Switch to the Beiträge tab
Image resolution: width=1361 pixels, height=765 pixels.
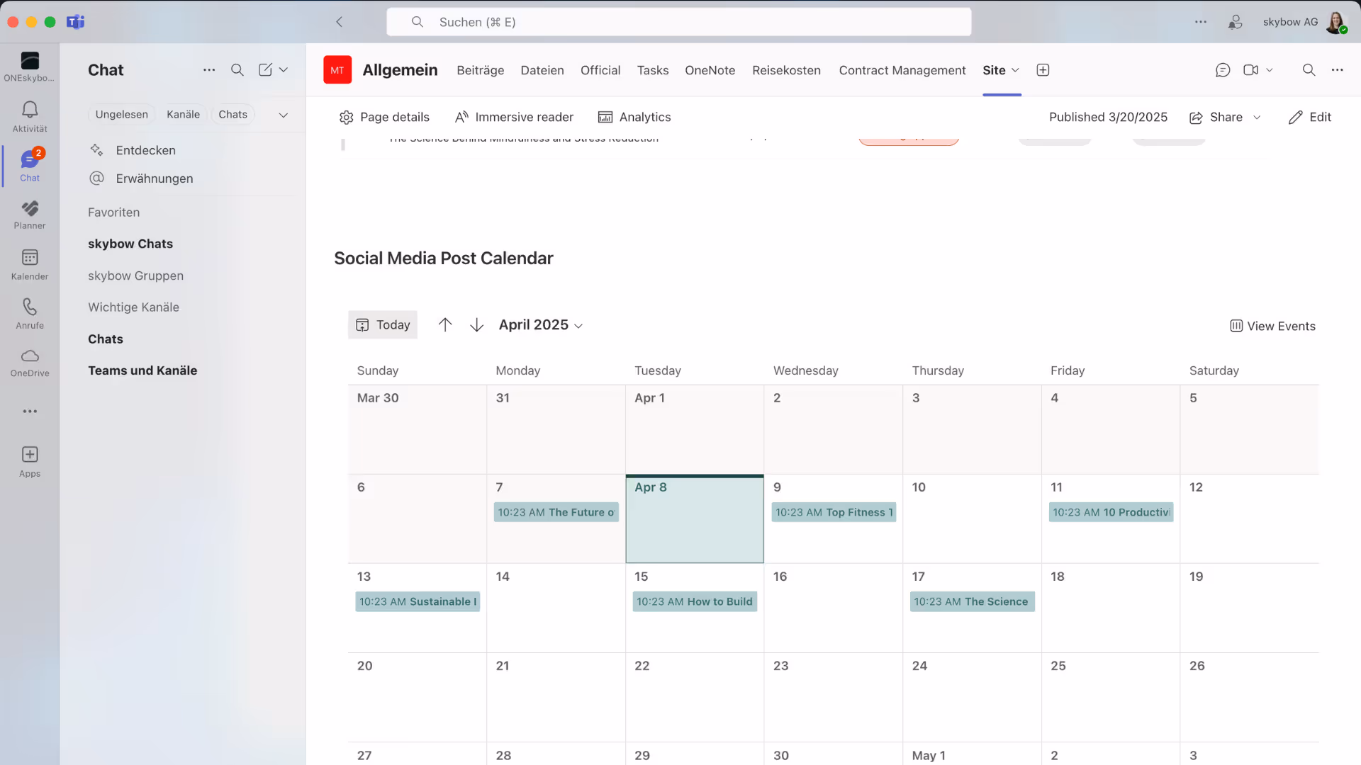481,70
